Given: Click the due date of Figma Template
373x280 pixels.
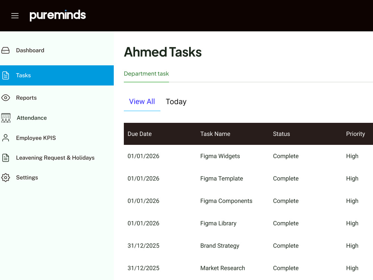Looking at the screenshot, I should [x=144, y=178].
